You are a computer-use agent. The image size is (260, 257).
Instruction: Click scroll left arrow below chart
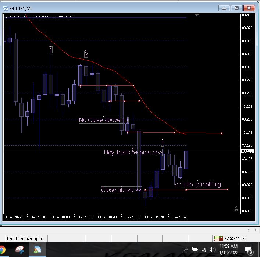coord(249,230)
